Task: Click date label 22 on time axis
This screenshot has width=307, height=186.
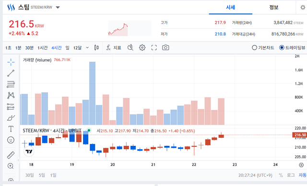Action: [194, 165]
